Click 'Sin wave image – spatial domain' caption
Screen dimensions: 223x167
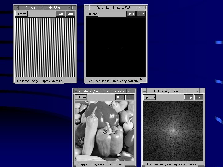tap(40, 81)
